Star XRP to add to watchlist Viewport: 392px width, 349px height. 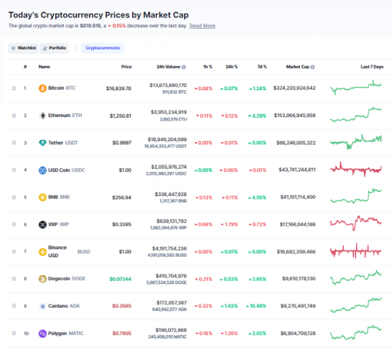point(14,224)
